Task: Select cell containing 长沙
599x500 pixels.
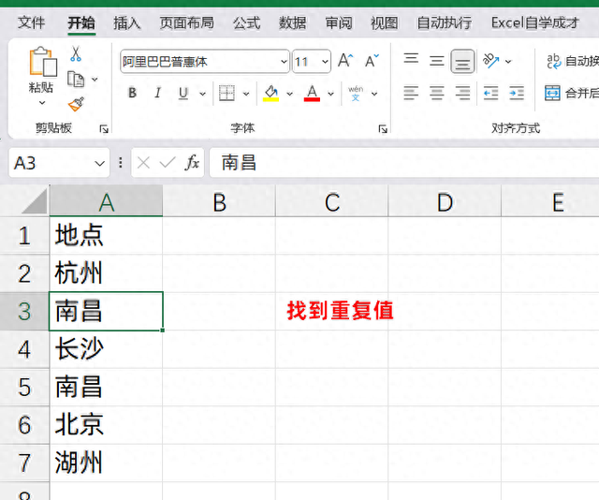Action: 106,349
